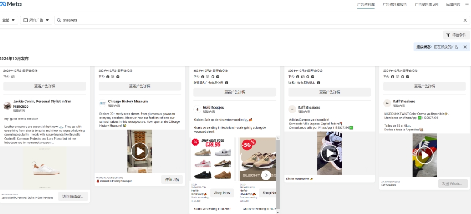This screenshot has width=471, height=214.
Task: Click the Gold Koopjes card vertical scrollbar
Action: (278, 174)
